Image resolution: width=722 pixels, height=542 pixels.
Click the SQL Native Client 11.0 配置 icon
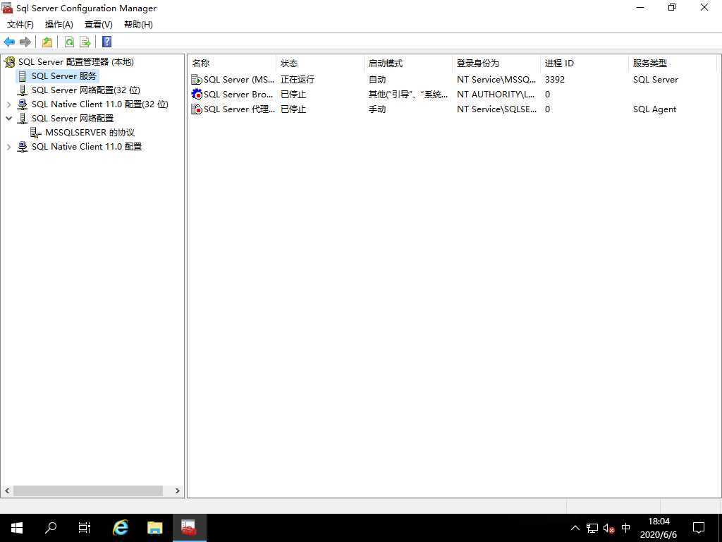click(x=22, y=147)
